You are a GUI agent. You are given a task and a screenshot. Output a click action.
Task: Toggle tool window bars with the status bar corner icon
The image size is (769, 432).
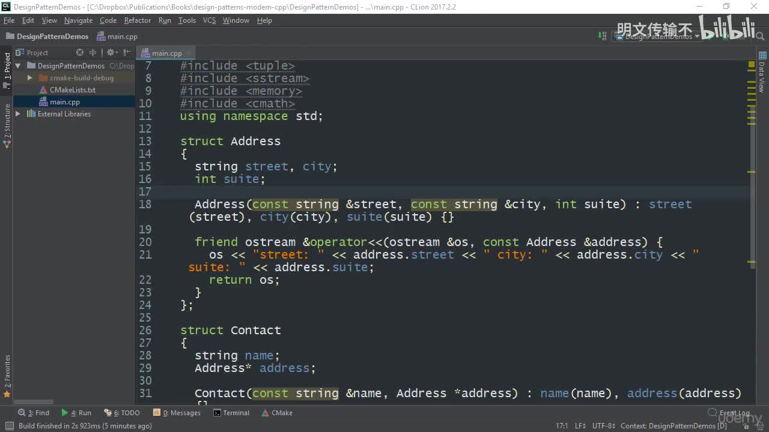pos(9,426)
